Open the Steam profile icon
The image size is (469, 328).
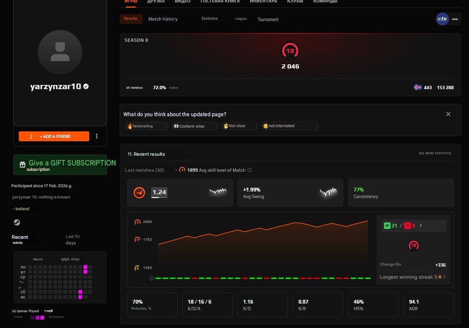click(17, 222)
